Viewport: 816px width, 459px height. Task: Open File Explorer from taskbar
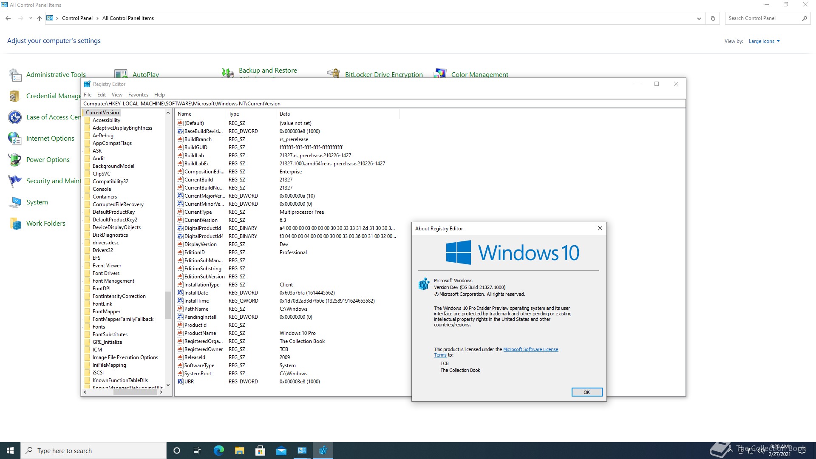pos(239,450)
